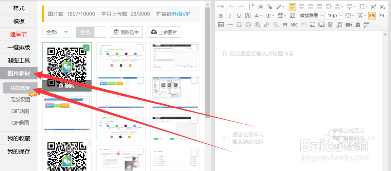Set left-to-right text direction

coord(372,16)
